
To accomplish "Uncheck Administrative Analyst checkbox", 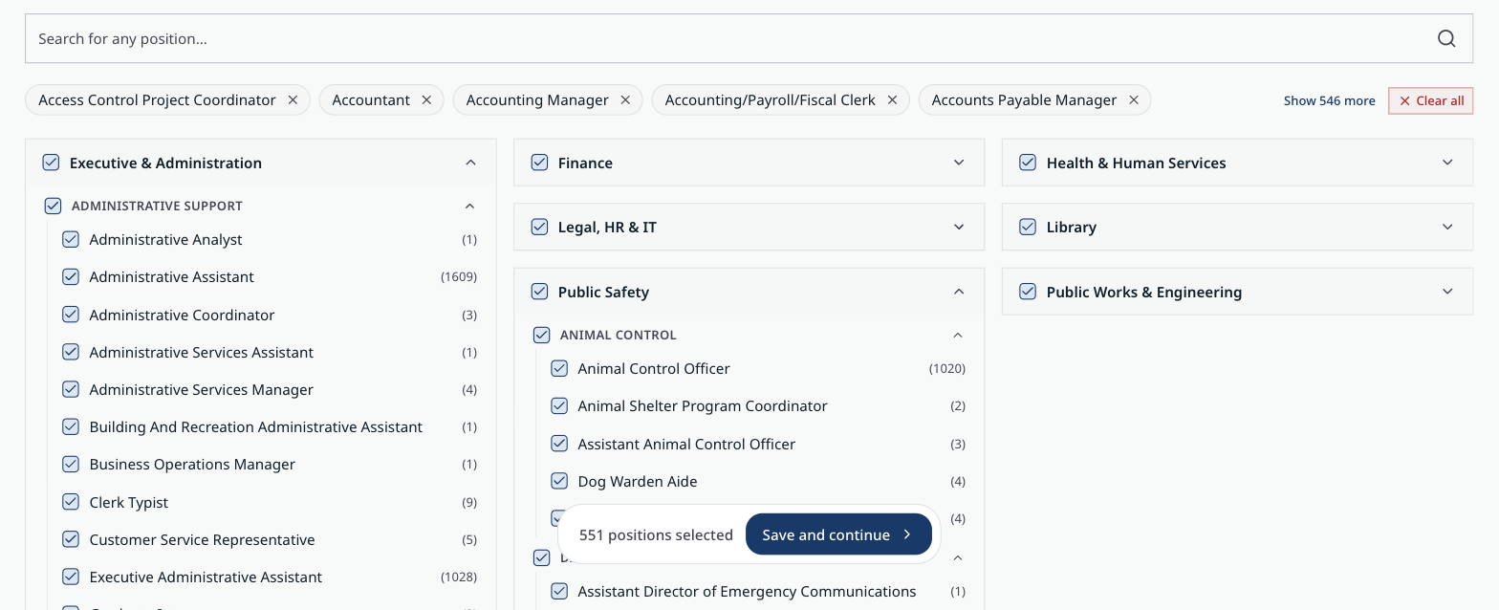I will pyautogui.click(x=71, y=239).
